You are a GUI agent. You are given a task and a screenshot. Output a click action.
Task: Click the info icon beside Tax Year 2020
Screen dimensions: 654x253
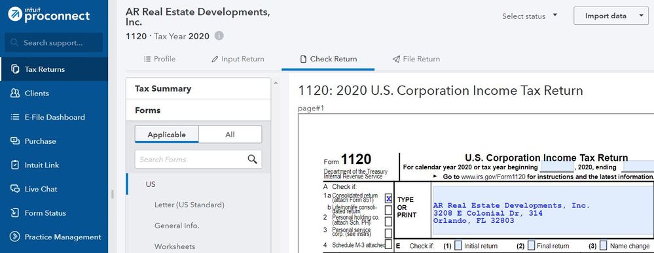219,36
